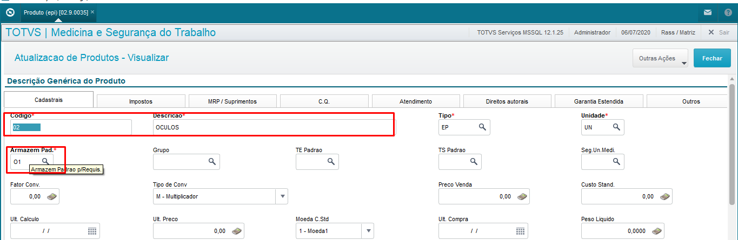Image resolution: width=738 pixels, height=240 pixels.
Task: Switch to MRP / Suprimentos tab
Action: (232, 101)
